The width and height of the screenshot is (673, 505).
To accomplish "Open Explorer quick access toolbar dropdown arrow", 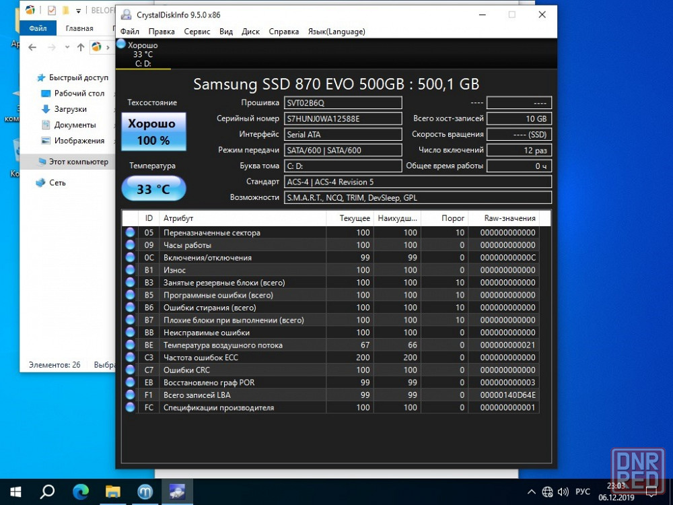I will tap(79, 11).
